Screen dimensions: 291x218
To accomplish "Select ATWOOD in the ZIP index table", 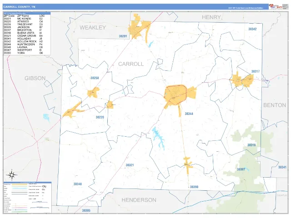I will (x=23, y=21).
